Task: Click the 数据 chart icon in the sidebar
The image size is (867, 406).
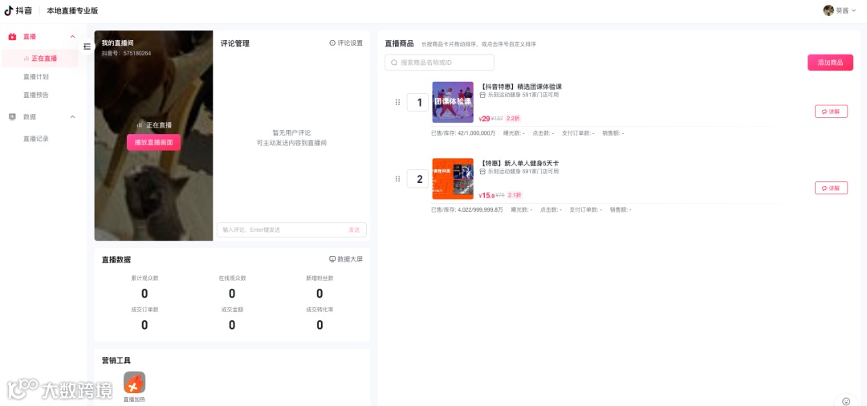Action: click(x=12, y=116)
